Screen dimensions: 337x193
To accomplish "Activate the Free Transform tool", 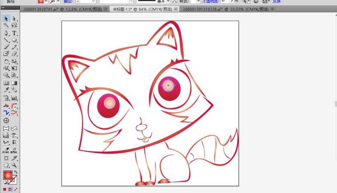I will click(x=14, y=68).
